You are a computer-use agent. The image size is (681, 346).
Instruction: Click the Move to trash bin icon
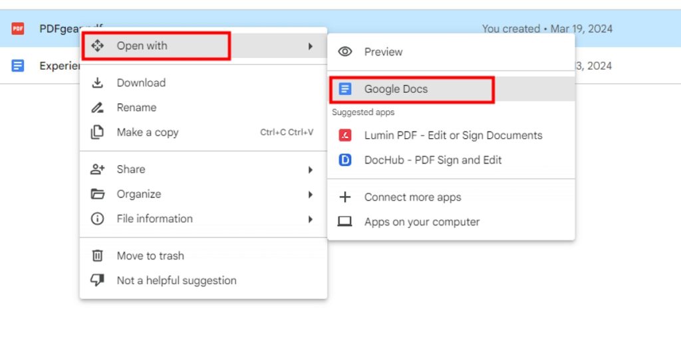pos(97,256)
